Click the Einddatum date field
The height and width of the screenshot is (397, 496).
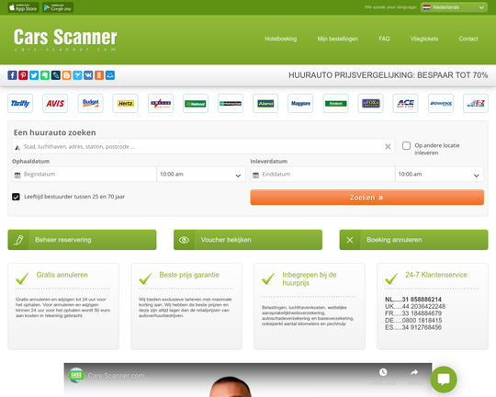tap(322, 175)
